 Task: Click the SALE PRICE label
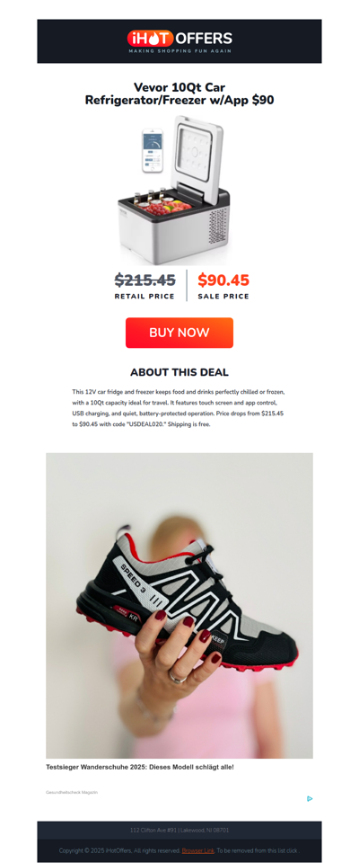point(223,296)
